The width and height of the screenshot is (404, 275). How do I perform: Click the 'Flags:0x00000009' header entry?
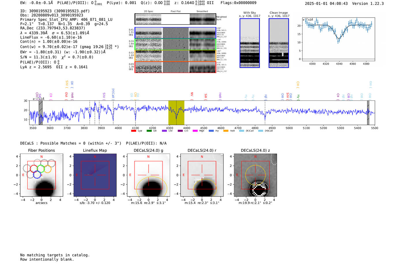(x=238, y=3)
